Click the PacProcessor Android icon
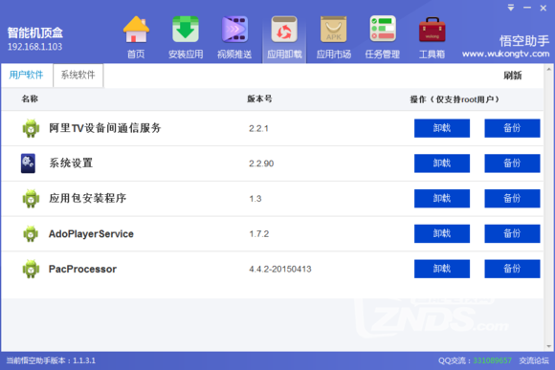This screenshot has height=370, width=555. (31, 269)
